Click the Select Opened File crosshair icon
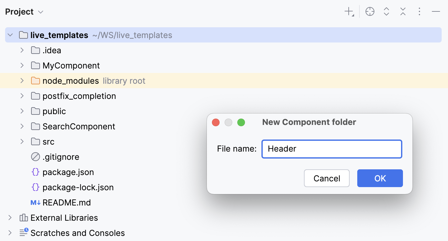 click(370, 11)
